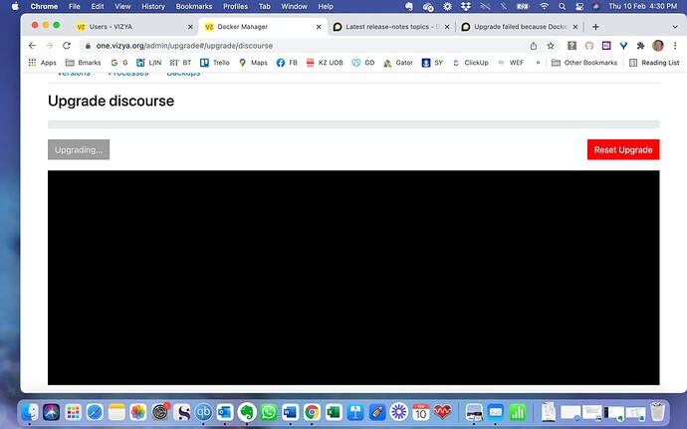Click the browser forward arrow

pos(49,46)
